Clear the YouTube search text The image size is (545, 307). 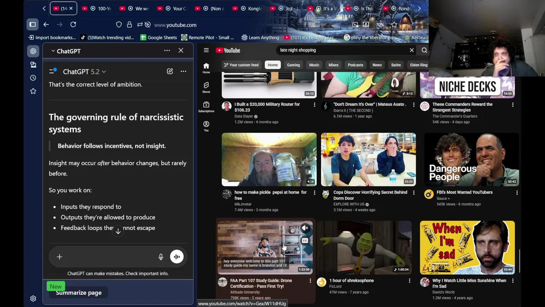[412, 50]
